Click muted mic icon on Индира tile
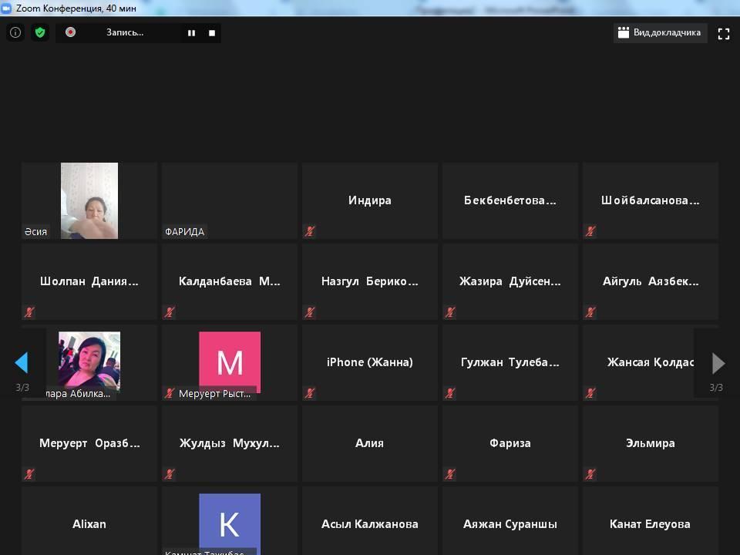 tap(310, 231)
